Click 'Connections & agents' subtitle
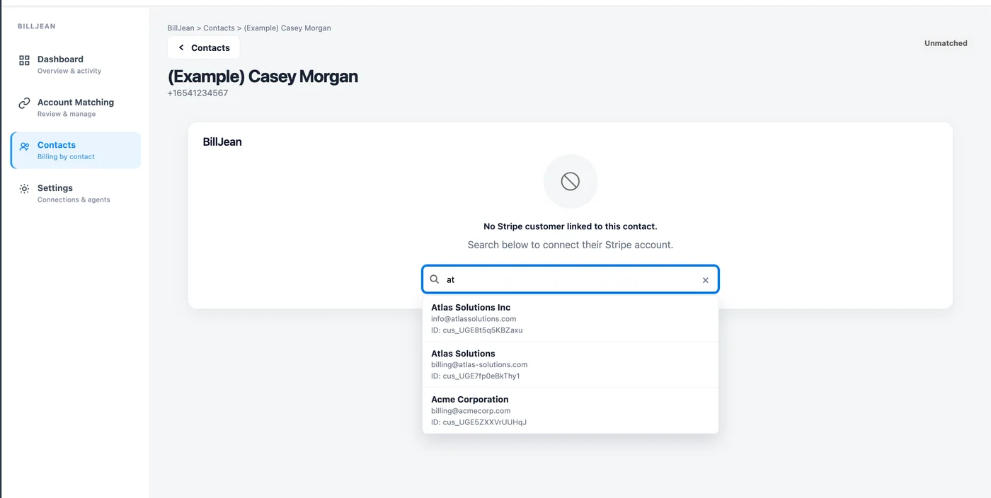Screen dimensions: 991x498 pos(74,199)
